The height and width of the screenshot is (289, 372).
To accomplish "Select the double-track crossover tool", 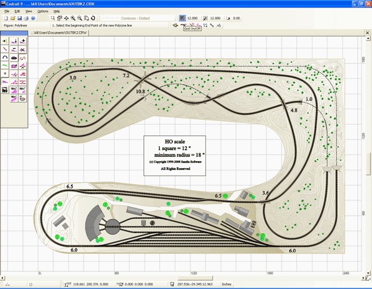I will click(22, 82).
